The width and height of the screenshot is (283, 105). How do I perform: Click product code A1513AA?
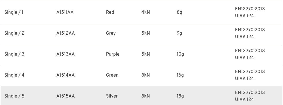[65, 54]
